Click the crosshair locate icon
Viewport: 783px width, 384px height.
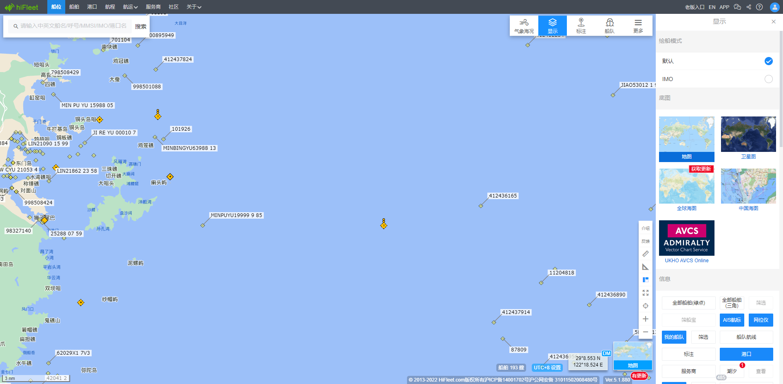(x=646, y=306)
